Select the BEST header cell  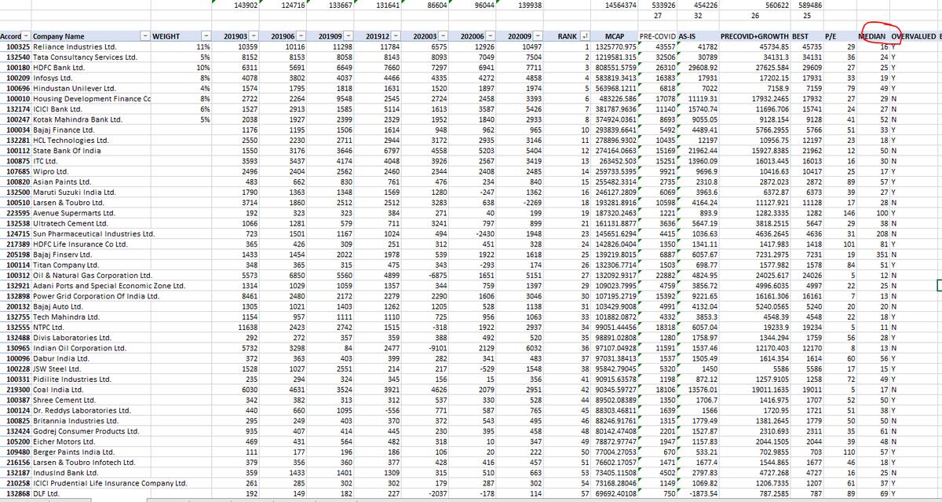(805, 37)
